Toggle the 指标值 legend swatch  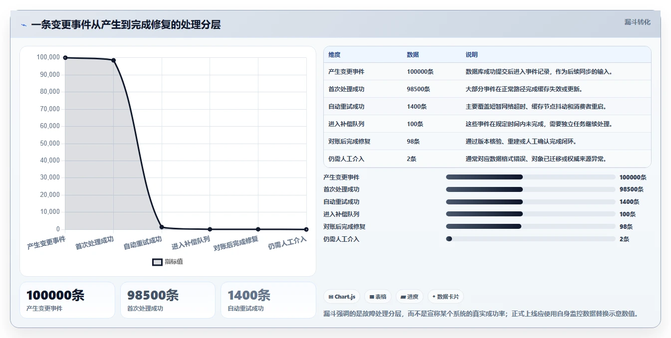coord(157,262)
